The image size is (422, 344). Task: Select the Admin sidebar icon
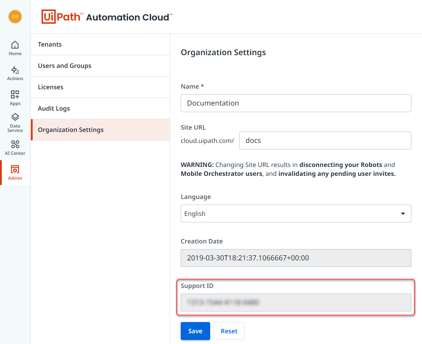coord(15,173)
